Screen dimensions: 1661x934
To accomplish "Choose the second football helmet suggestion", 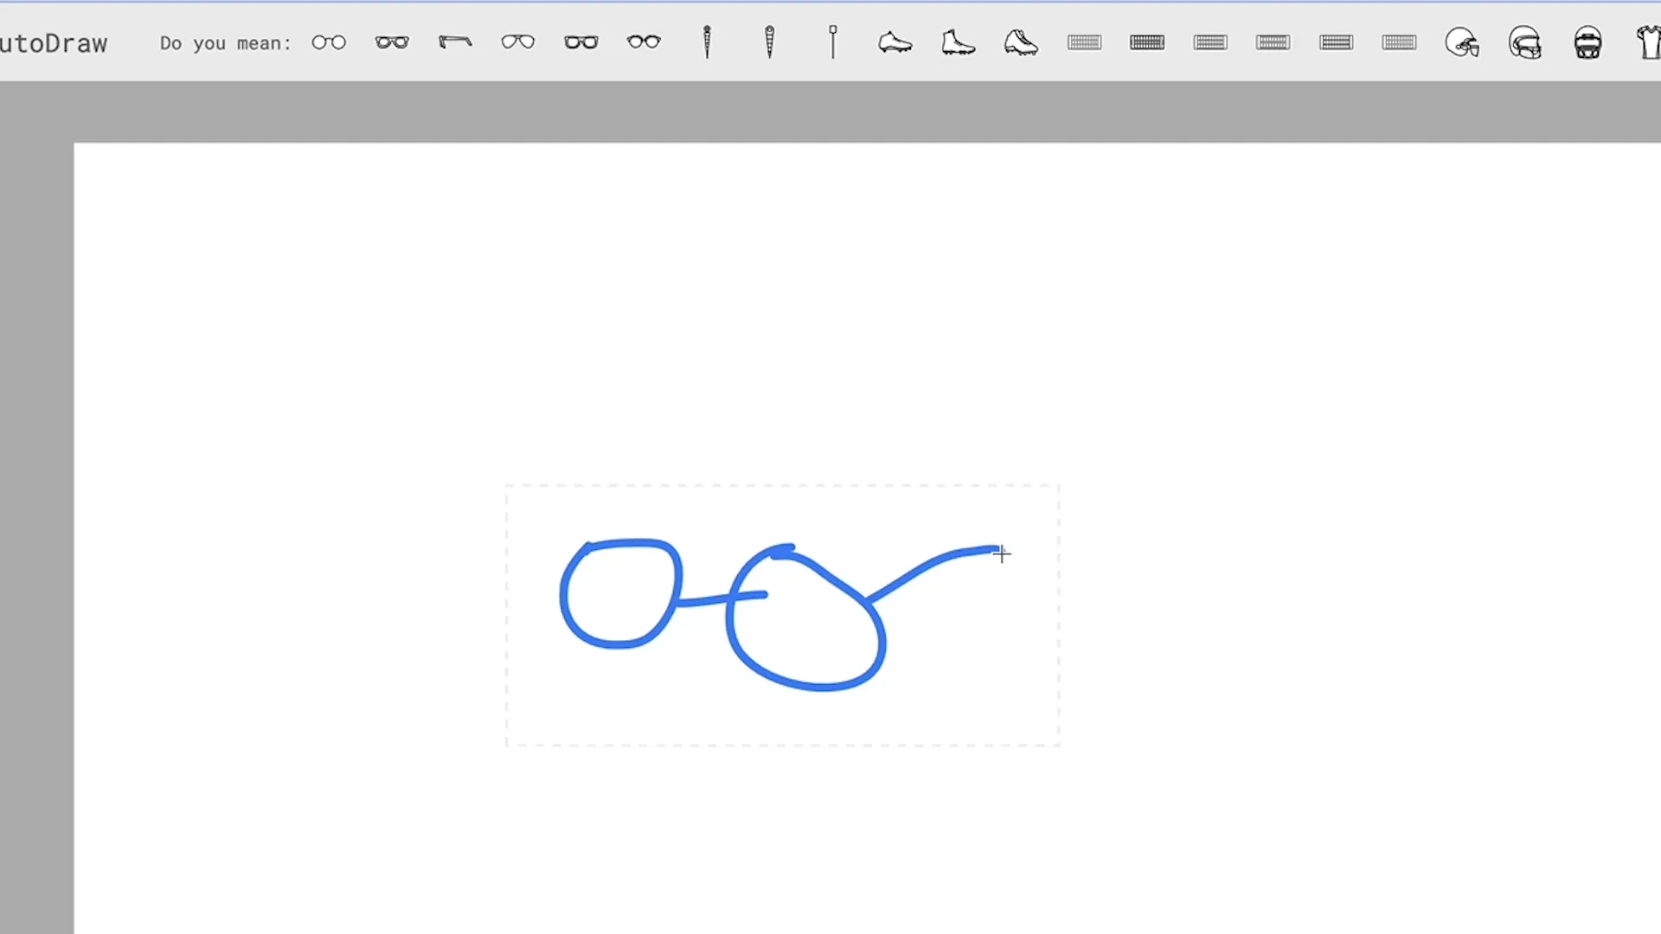I will click(x=1525, y=42).
